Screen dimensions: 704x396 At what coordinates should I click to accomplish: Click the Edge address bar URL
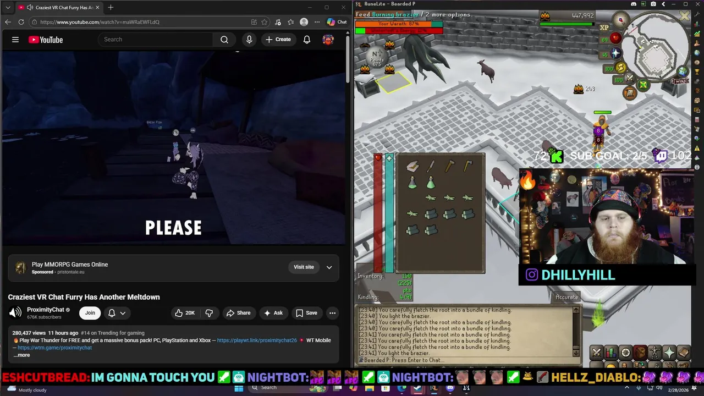click(100, 22)
